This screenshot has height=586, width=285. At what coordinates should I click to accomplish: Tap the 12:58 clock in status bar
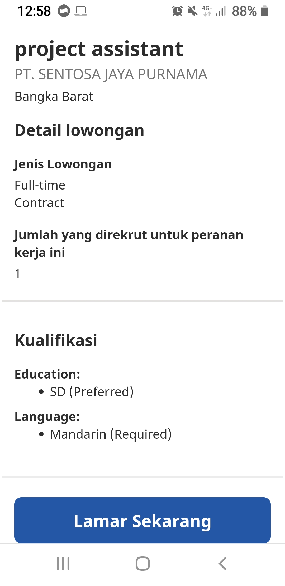[x=34, y=11]
